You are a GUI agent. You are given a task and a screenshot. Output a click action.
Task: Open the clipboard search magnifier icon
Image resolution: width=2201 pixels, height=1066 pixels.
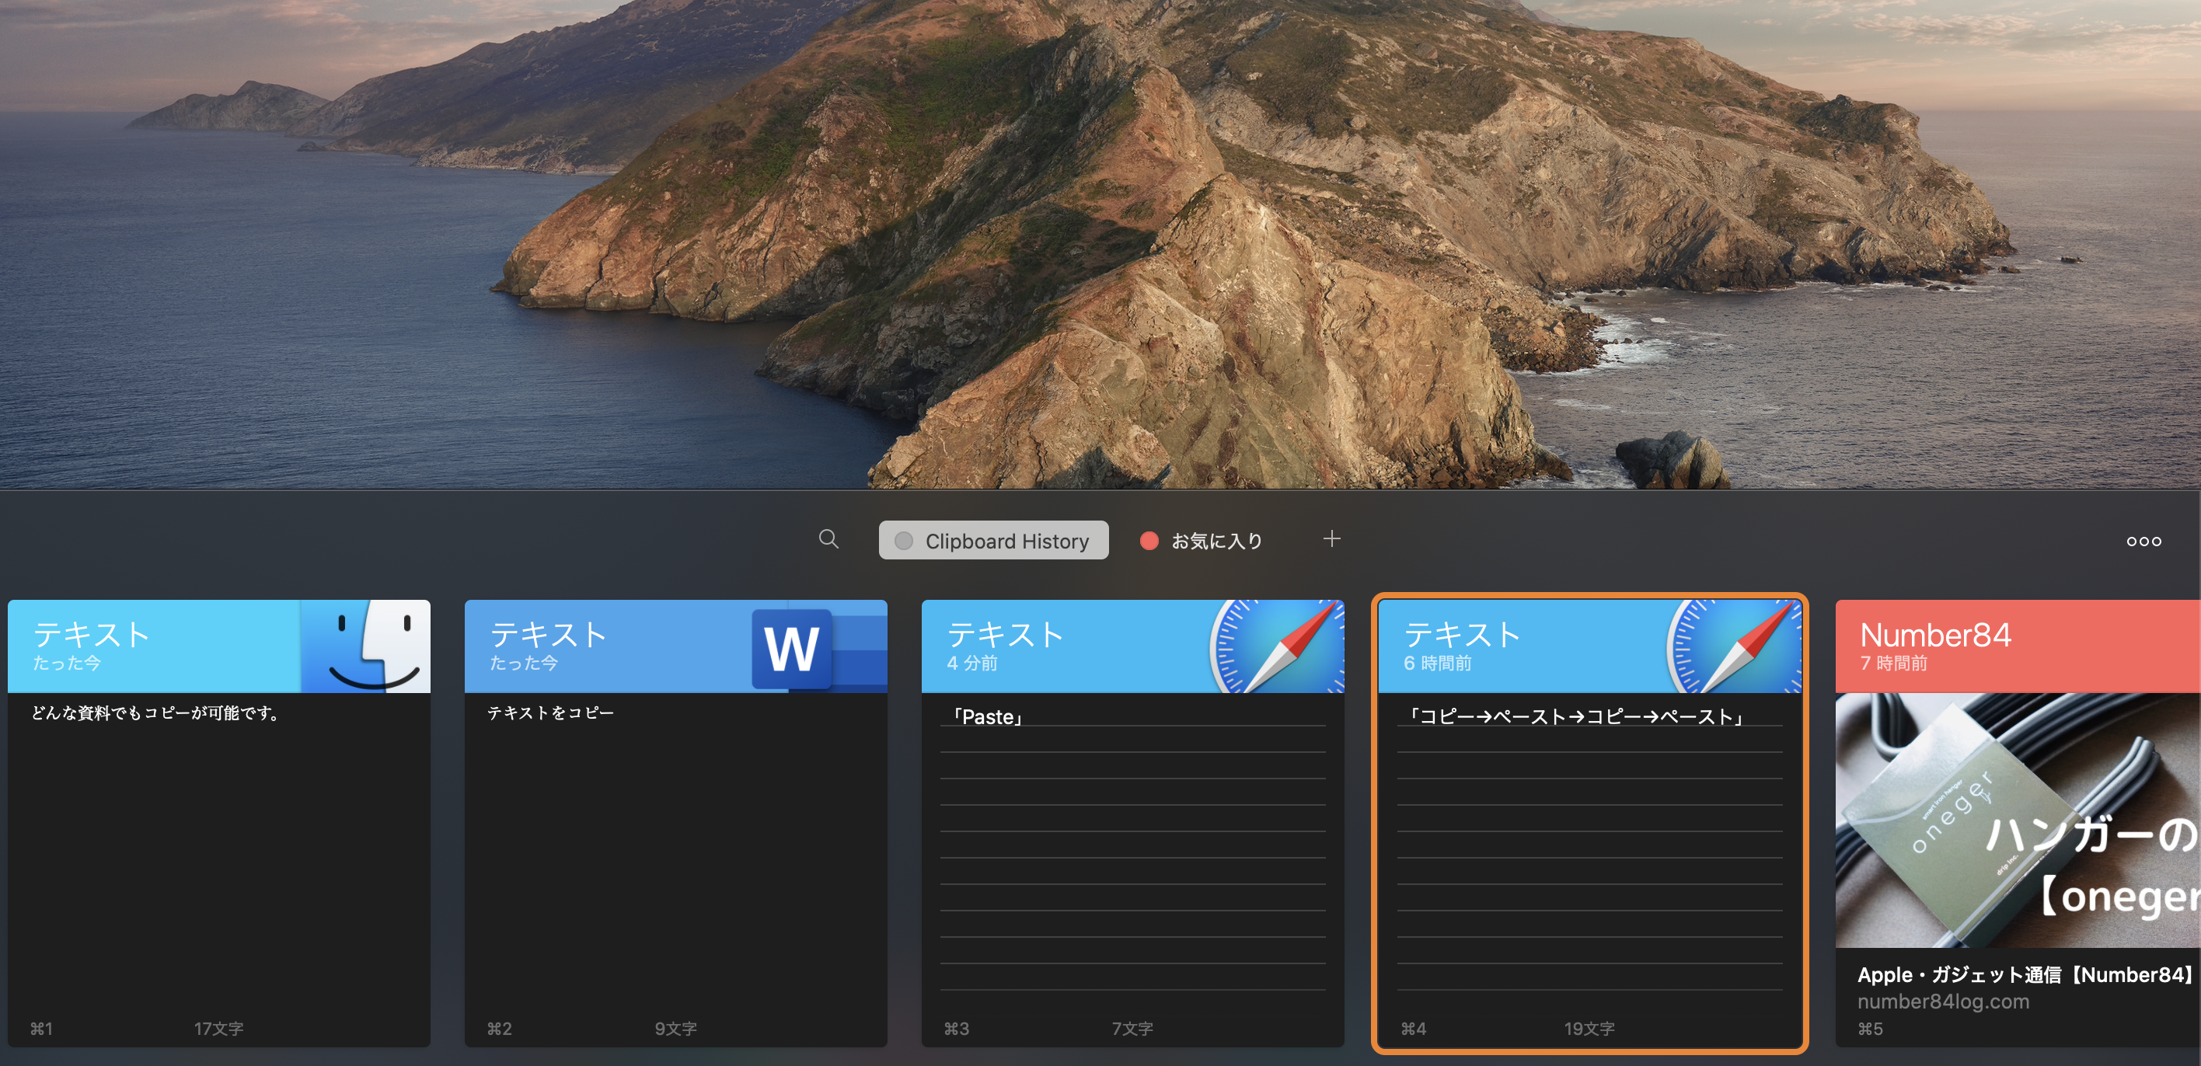coord(828,539)
